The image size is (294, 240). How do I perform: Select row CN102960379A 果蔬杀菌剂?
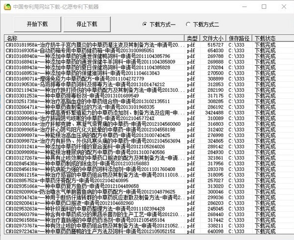click(149, 214)
